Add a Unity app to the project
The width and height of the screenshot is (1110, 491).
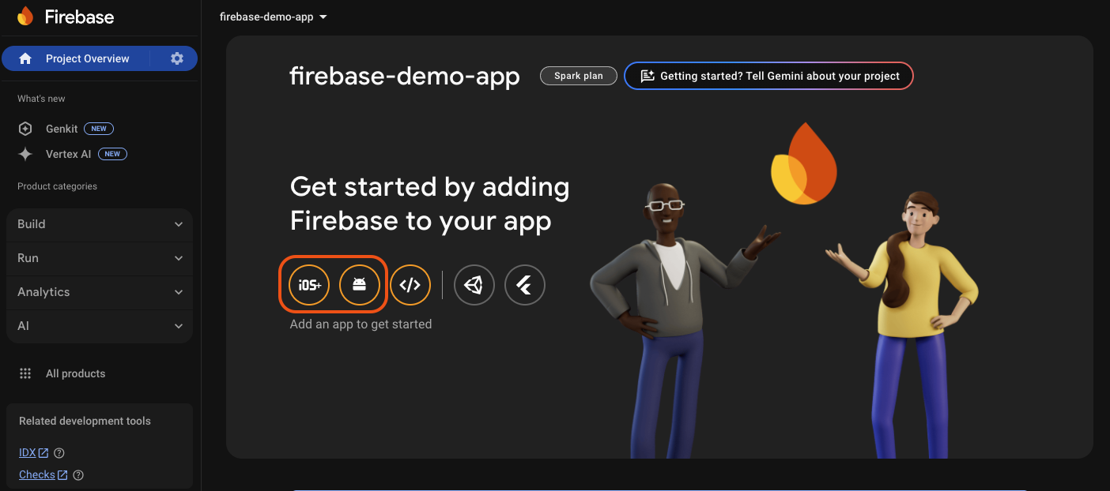click(x=474, y=285)
